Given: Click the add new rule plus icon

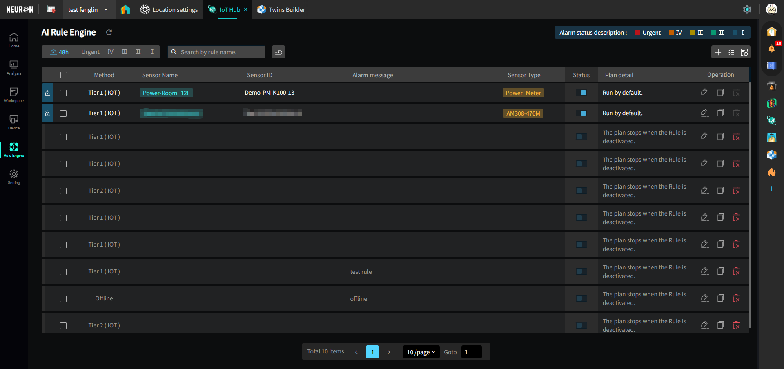Looking at the screenshot, I should pyautogui.click(x=718, y=52).
